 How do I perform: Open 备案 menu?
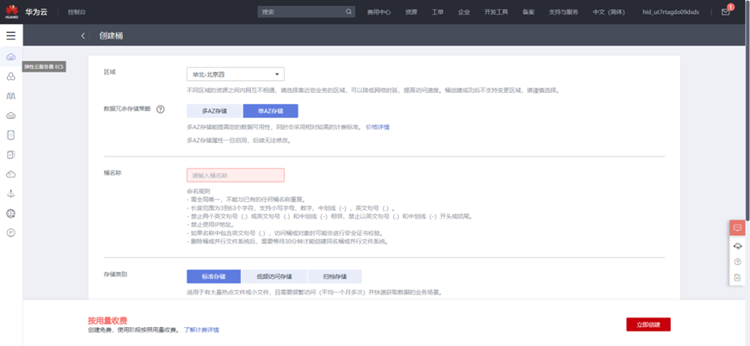[x=529, y=12]
